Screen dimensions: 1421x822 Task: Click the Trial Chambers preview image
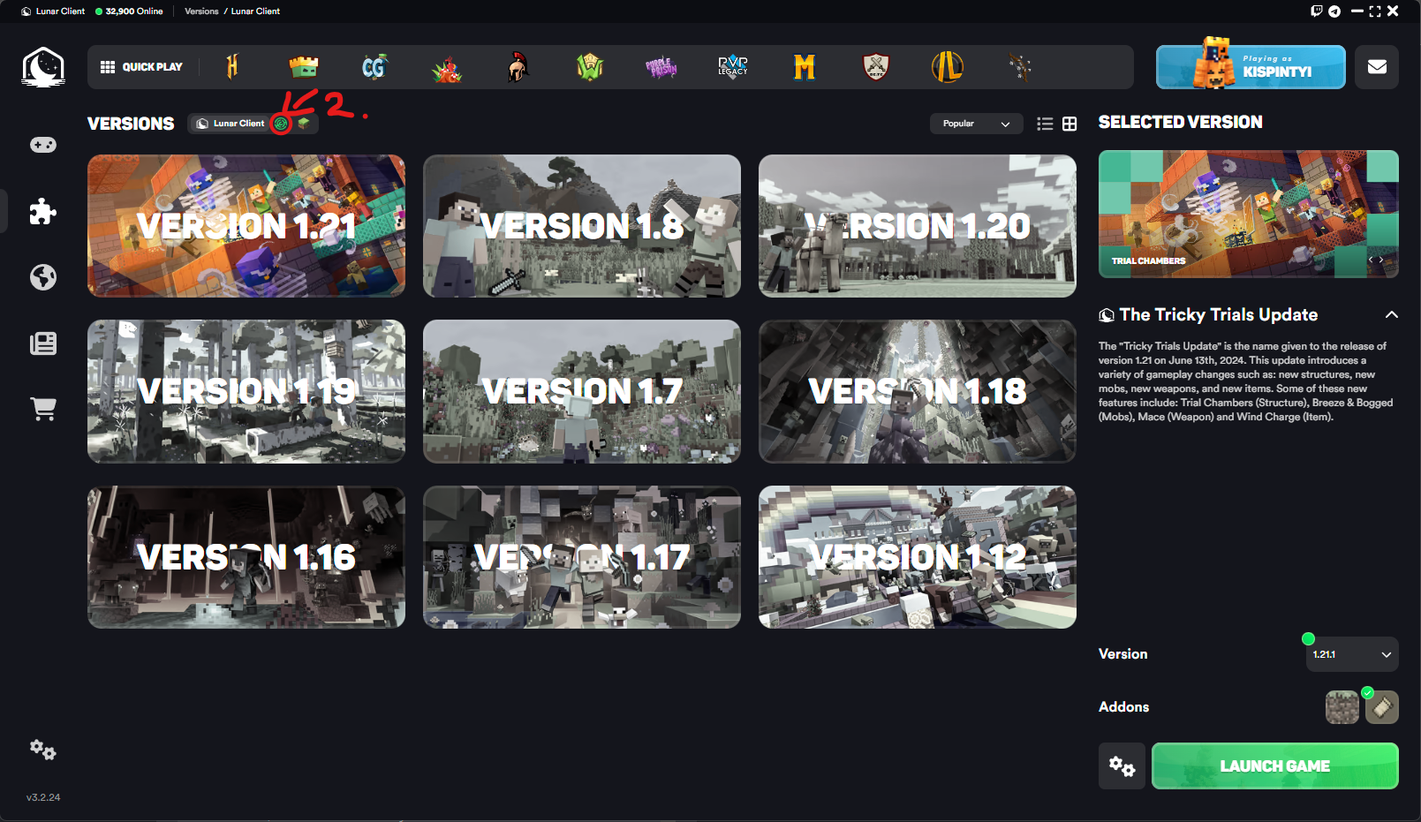[x=1249, y=214]
